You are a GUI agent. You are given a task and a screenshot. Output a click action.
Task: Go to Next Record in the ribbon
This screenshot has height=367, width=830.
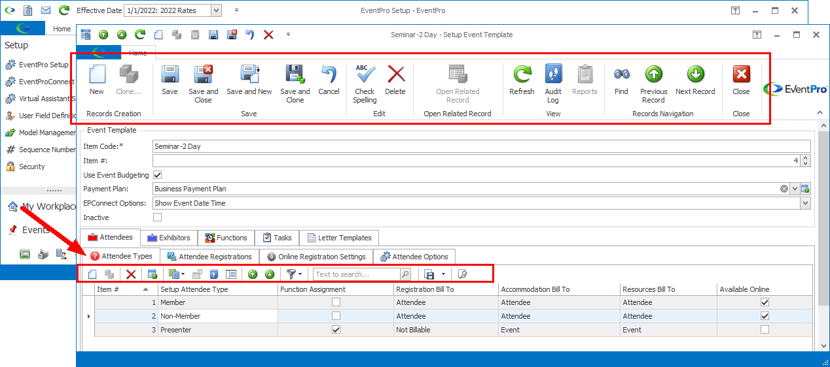(695, 80)
